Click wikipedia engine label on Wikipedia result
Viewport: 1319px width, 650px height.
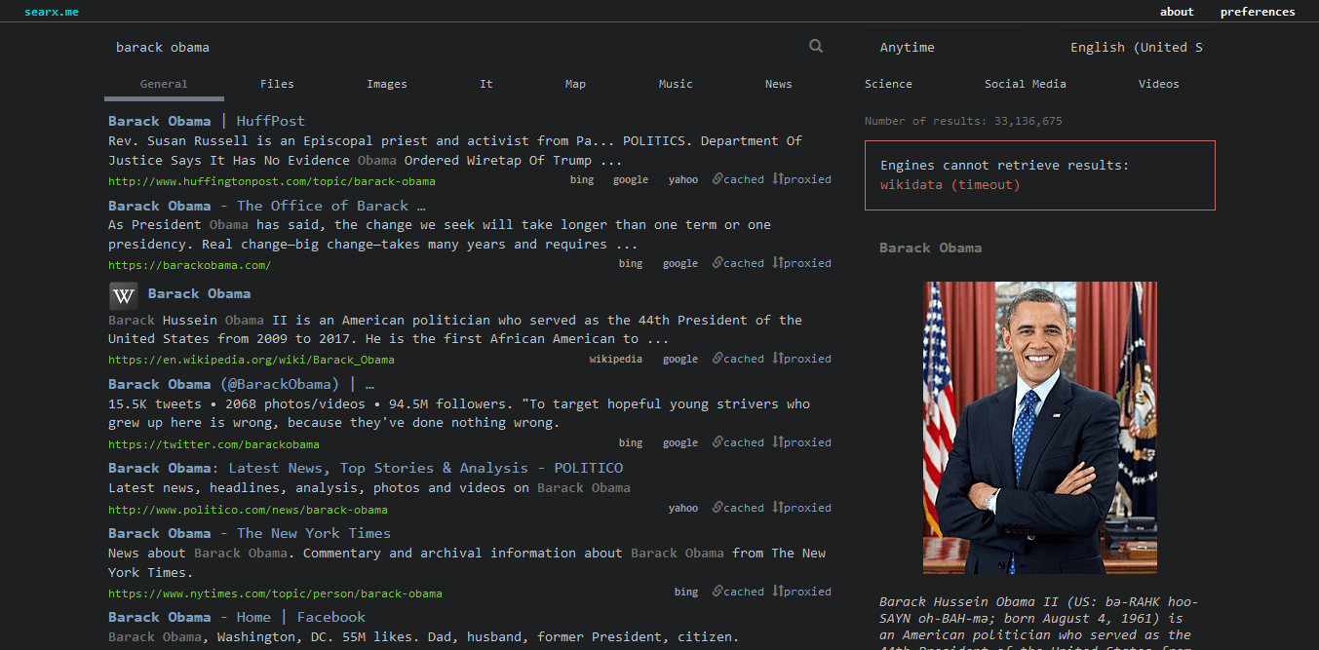pos(616,359)
